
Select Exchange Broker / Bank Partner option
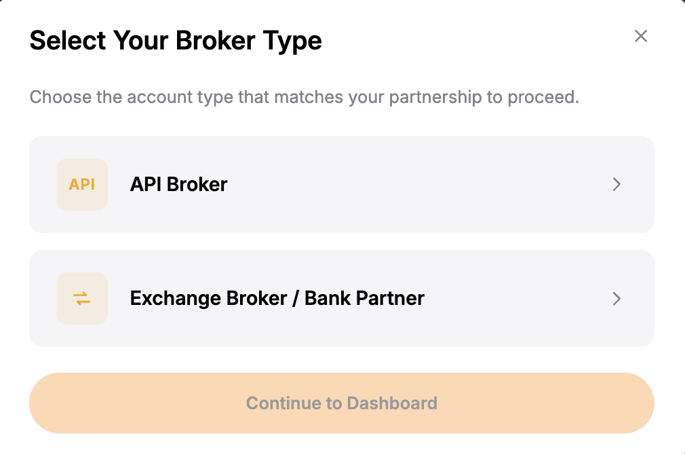pos(342,299)
